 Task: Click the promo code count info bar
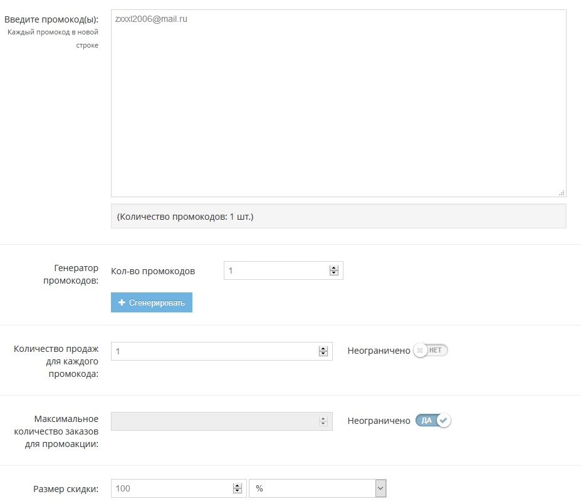point(338,216)
